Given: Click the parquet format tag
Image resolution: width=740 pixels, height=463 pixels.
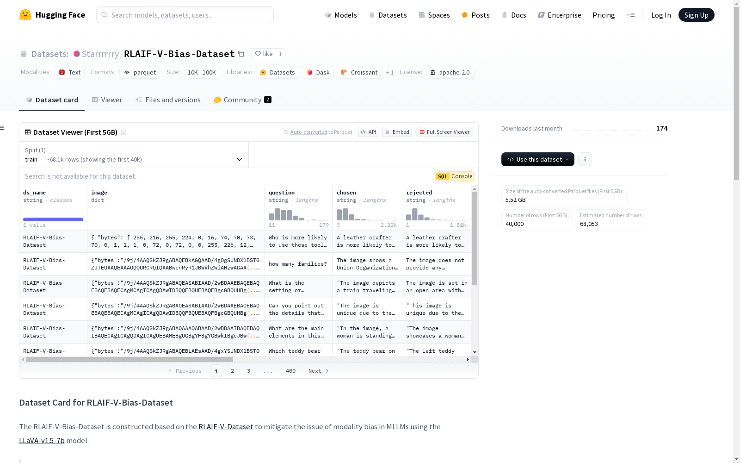Looking at the screenshot, I should (x=140, y=72).
